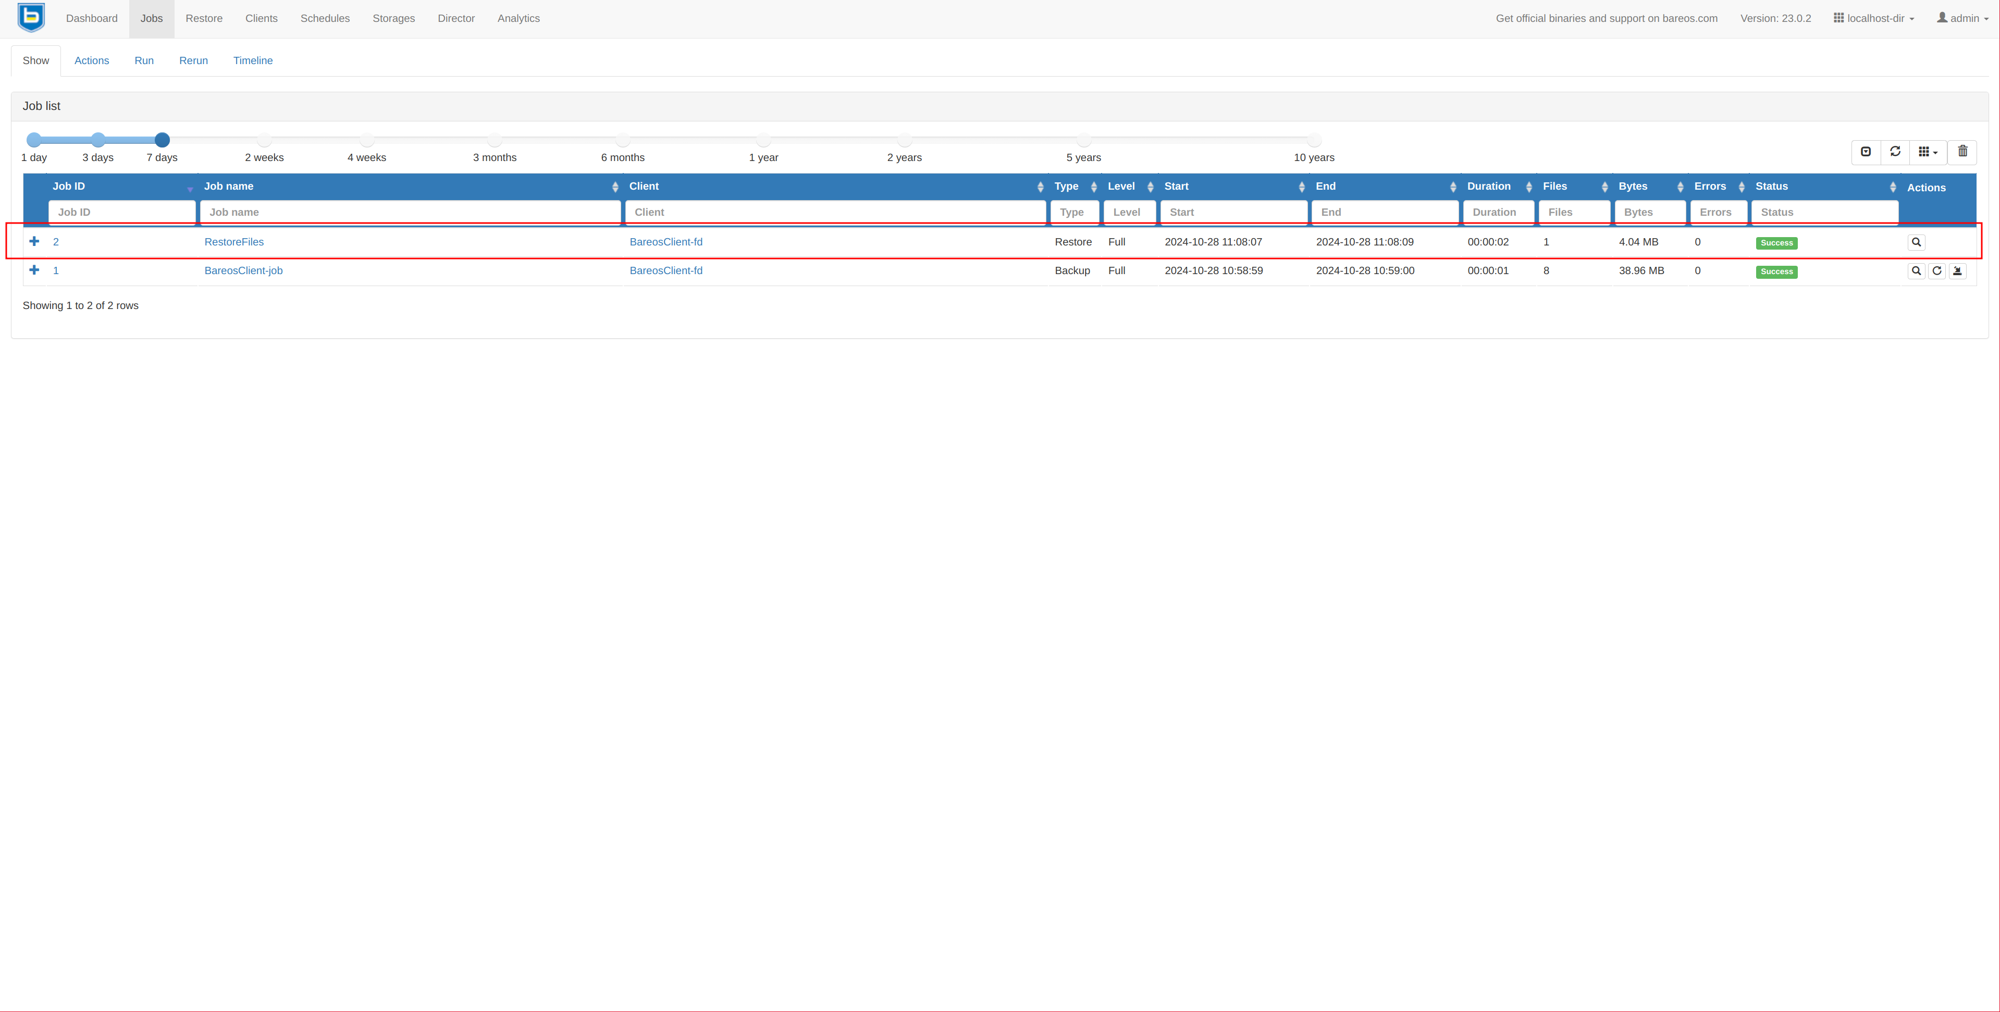
Task: Click the Job name filter input field
Action: tap(410, 212)
